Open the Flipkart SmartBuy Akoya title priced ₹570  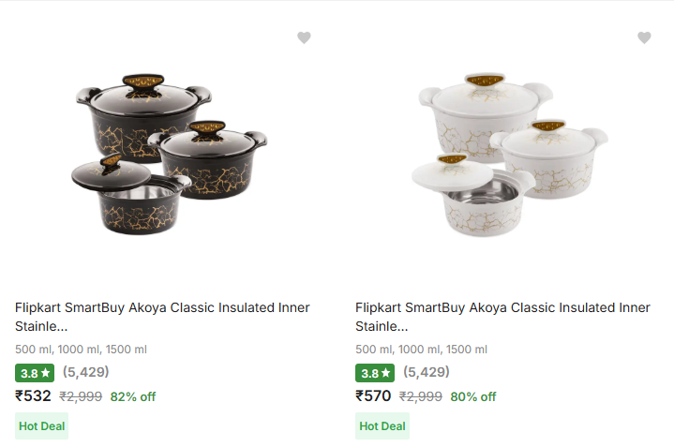coord(502,317)
